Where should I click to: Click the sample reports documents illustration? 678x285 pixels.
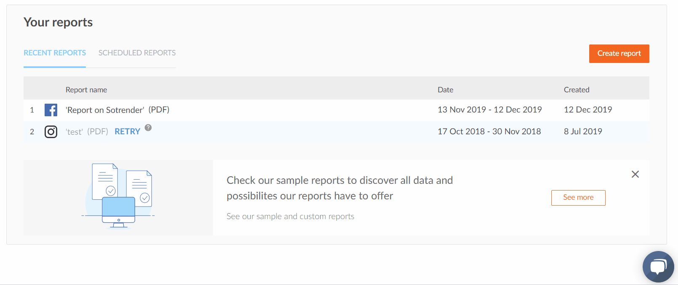tap(118, 196)
